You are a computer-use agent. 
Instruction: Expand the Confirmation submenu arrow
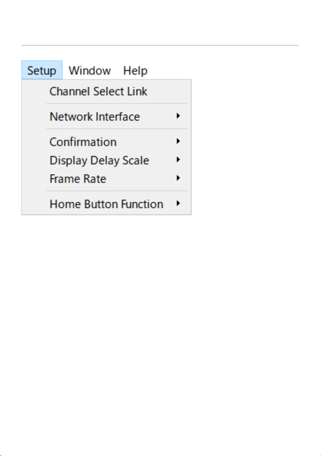click(x=178, y=141)
